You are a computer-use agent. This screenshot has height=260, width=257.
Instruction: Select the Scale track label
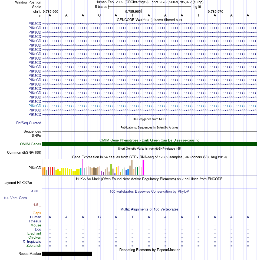[x=37, y=7]
